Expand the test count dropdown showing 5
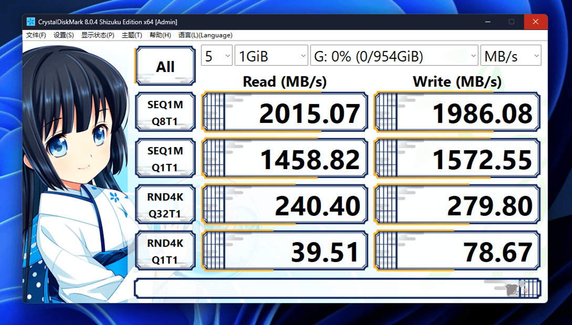This screenshot has width=572, height=325. tap(217, 56)
